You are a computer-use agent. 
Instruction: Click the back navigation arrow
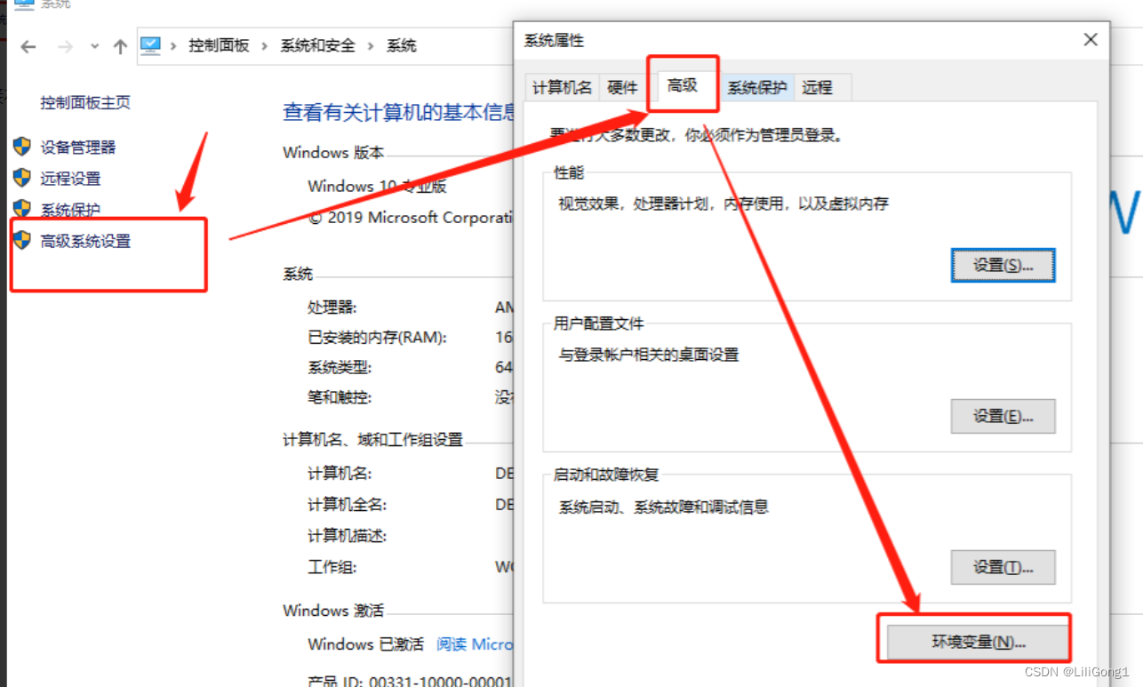click(28, 45)
